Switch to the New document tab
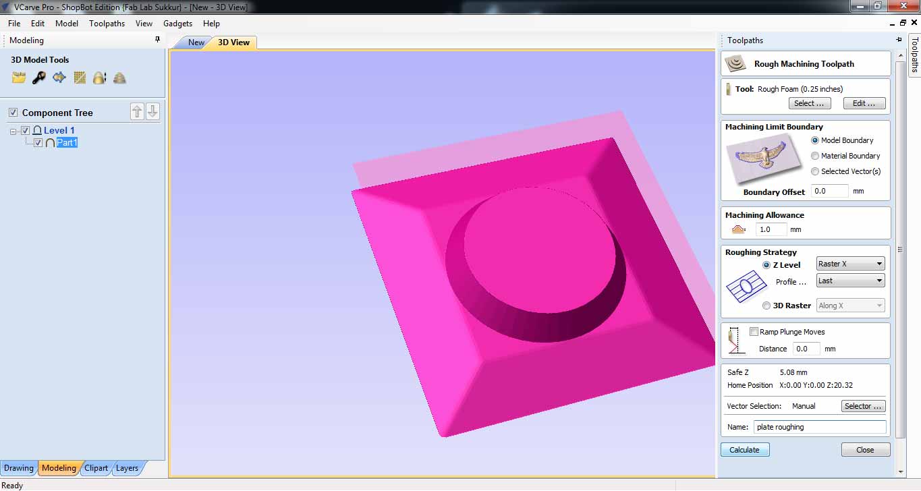Image resolution: width=921 pixels, height=491 pixels. 196,42
